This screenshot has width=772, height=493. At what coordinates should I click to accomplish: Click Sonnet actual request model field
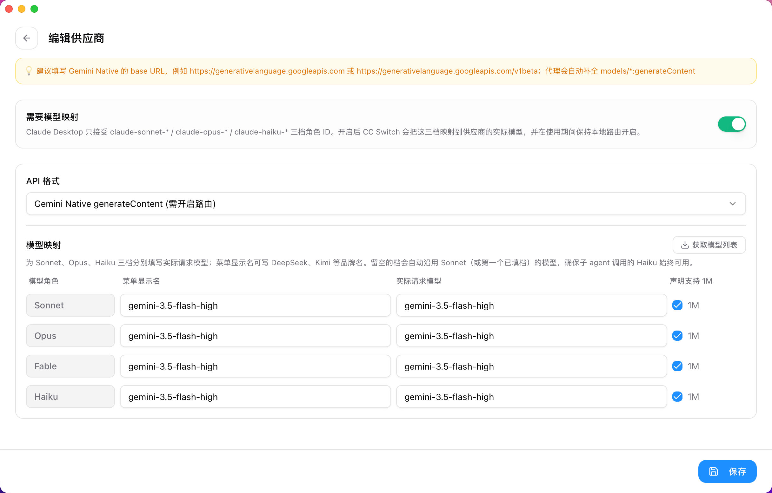coord(531,305)
